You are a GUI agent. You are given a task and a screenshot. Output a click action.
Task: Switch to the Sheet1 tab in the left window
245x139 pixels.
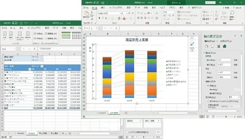pyautogui.click(x=31, y=133)
